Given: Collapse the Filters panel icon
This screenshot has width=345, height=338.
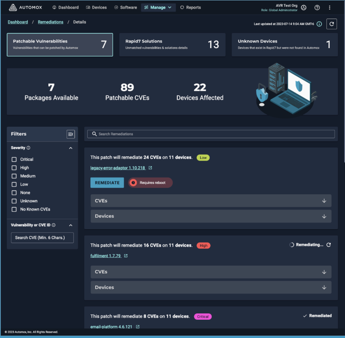Looking at the screenshot, I should click(71, 134).
